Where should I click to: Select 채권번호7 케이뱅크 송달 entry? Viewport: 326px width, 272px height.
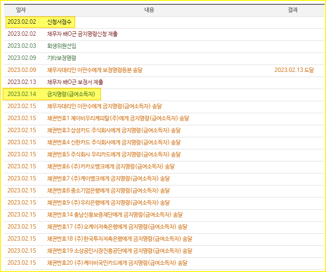109,179
